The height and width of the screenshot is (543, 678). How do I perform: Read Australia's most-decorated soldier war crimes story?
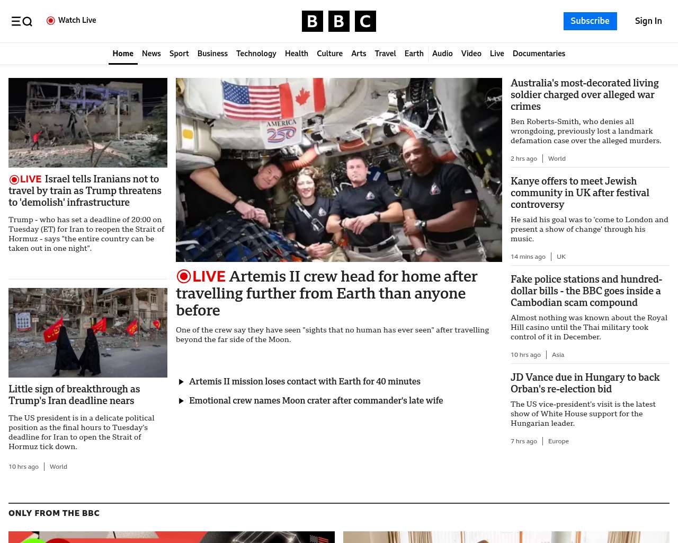tap(584, 94)
